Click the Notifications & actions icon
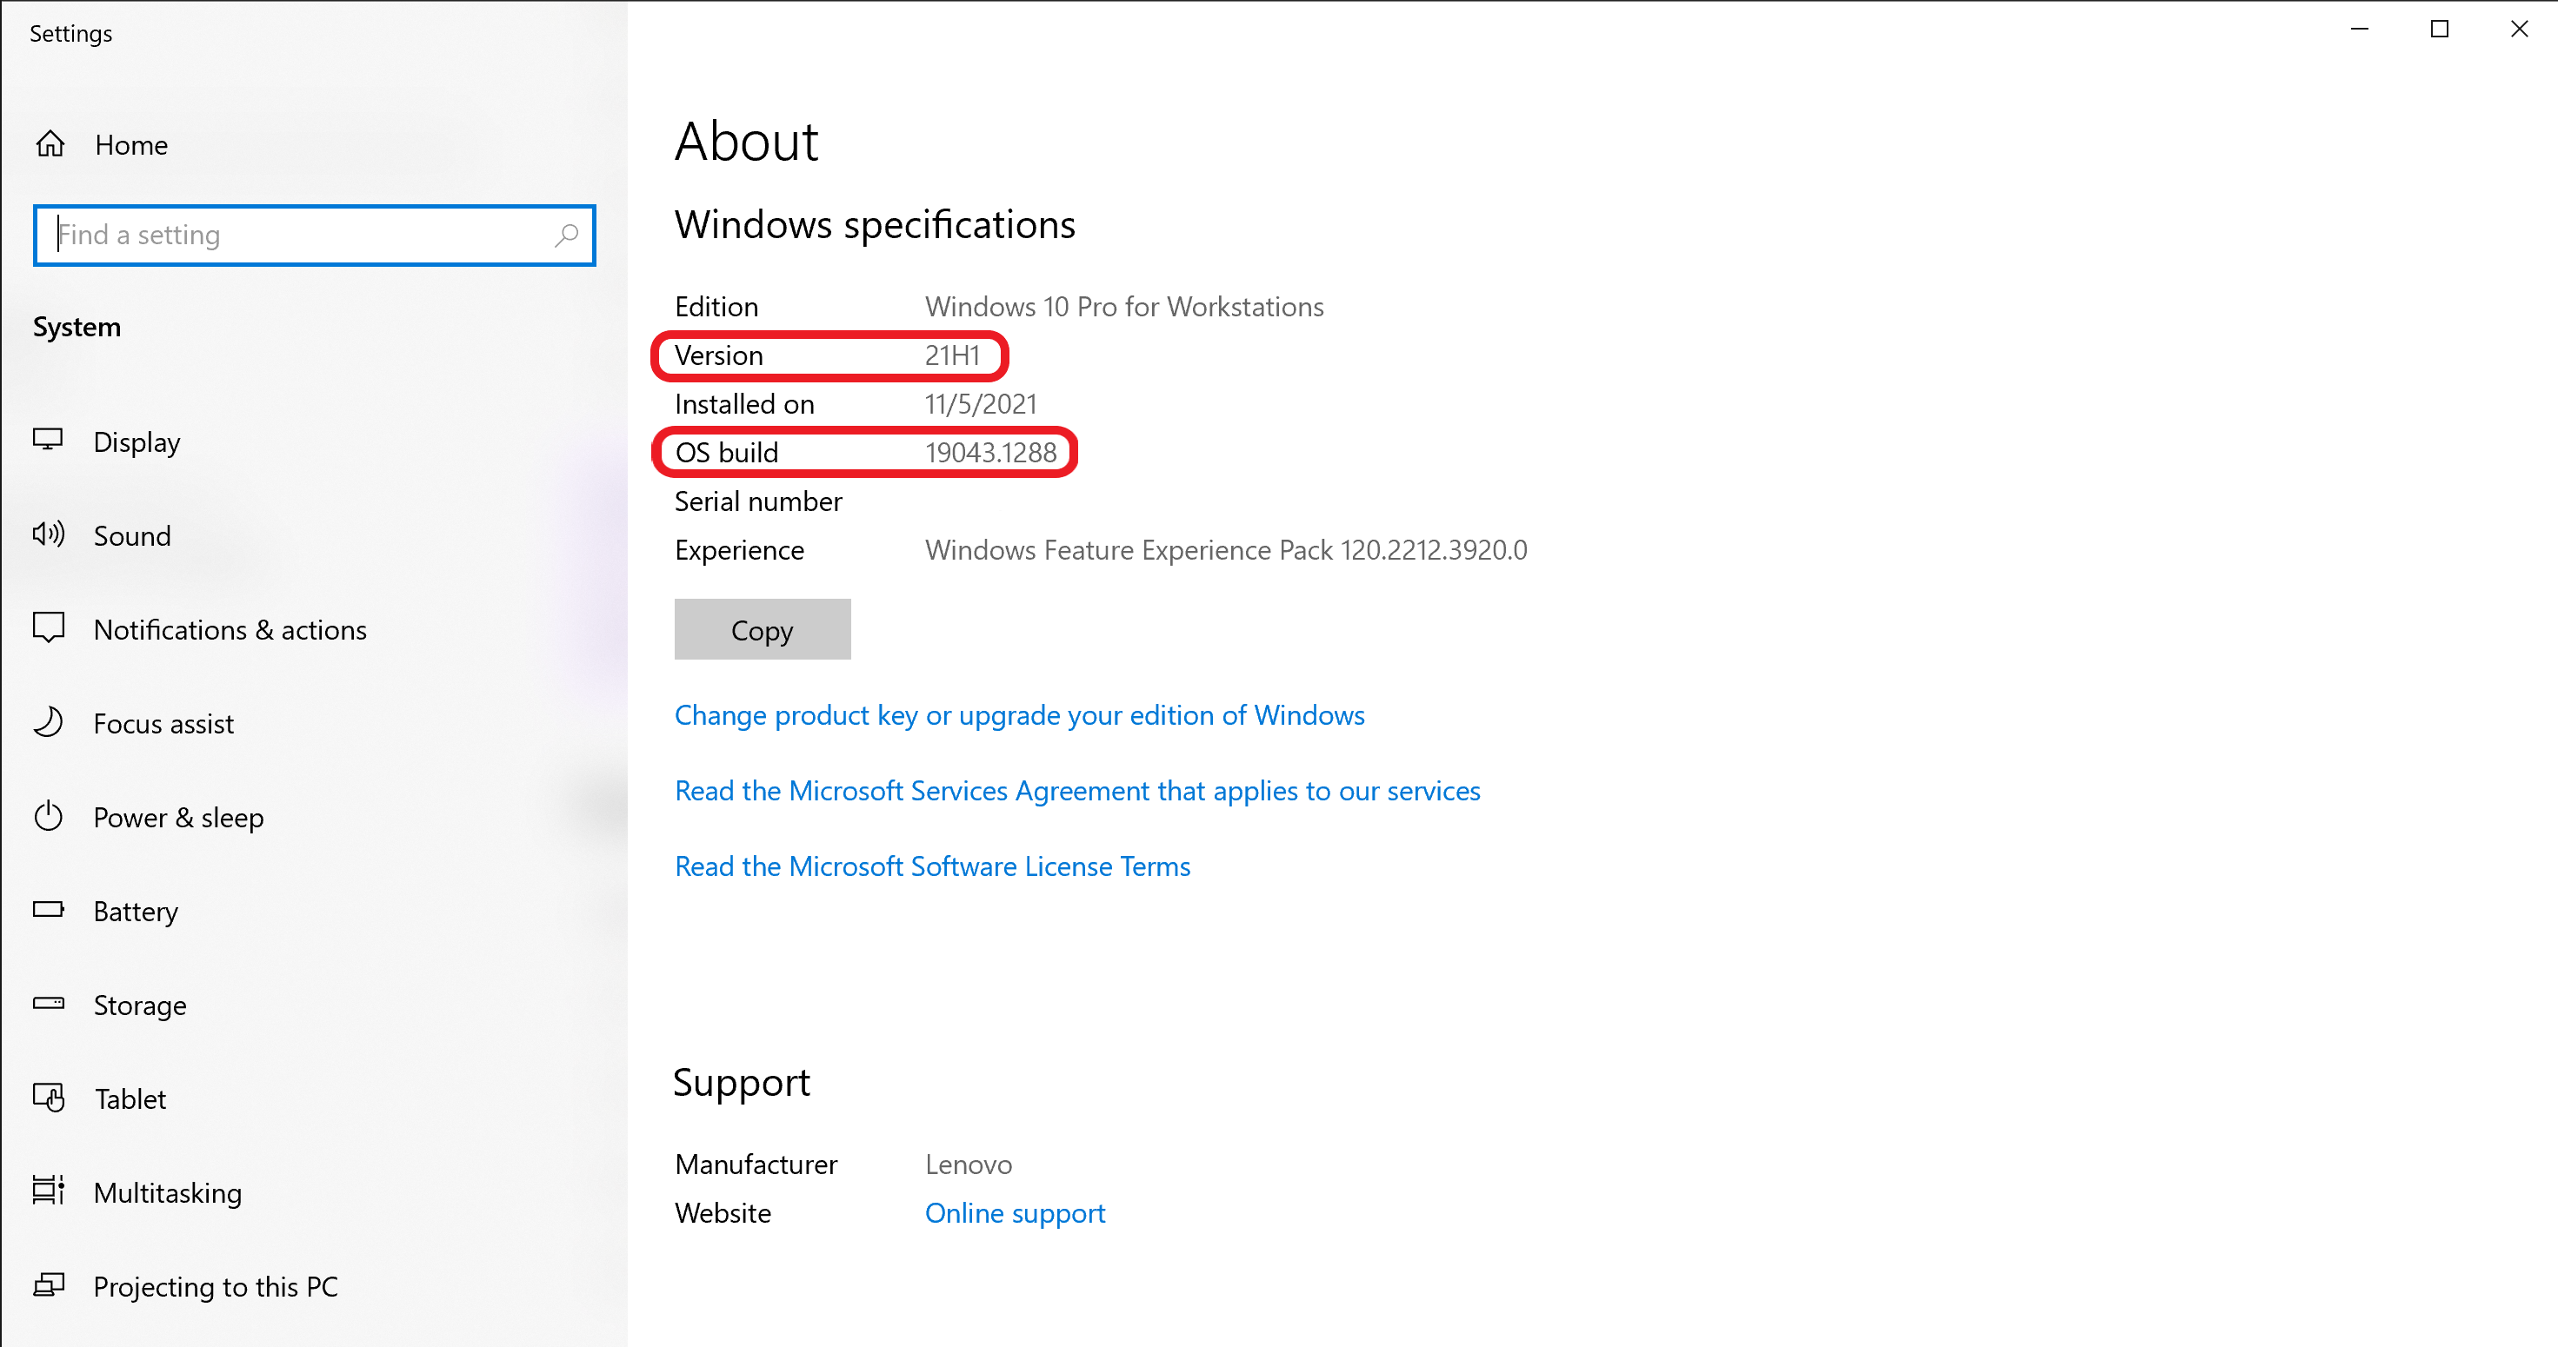Screen dimensions: 2558x1347 (x=48, y=628)
